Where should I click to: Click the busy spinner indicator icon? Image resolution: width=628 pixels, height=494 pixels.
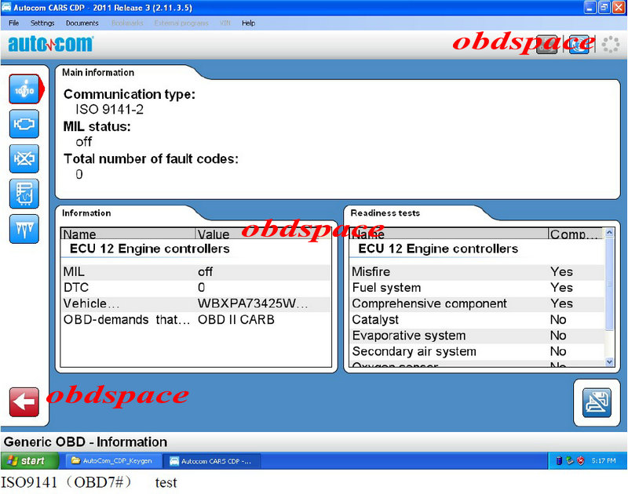(611, 44)
